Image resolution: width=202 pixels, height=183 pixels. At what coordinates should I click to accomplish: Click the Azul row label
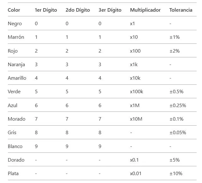point(13,105)
